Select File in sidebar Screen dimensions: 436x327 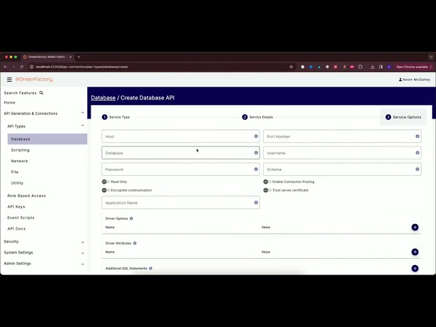(15, 172)
